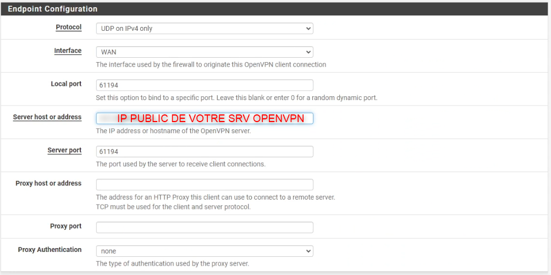Click the Proxy Authentication label

click(x=49, y=250)
